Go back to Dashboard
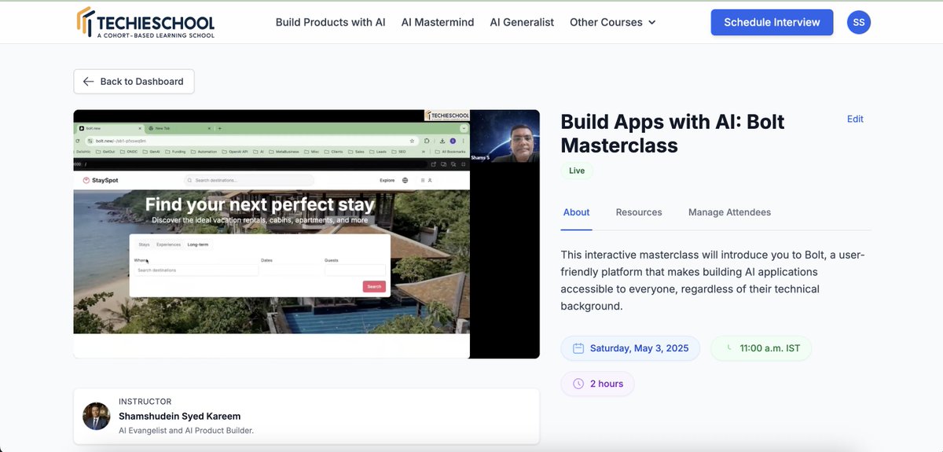The width and height of the screenshot is (943, 452). tap(134, 81)
